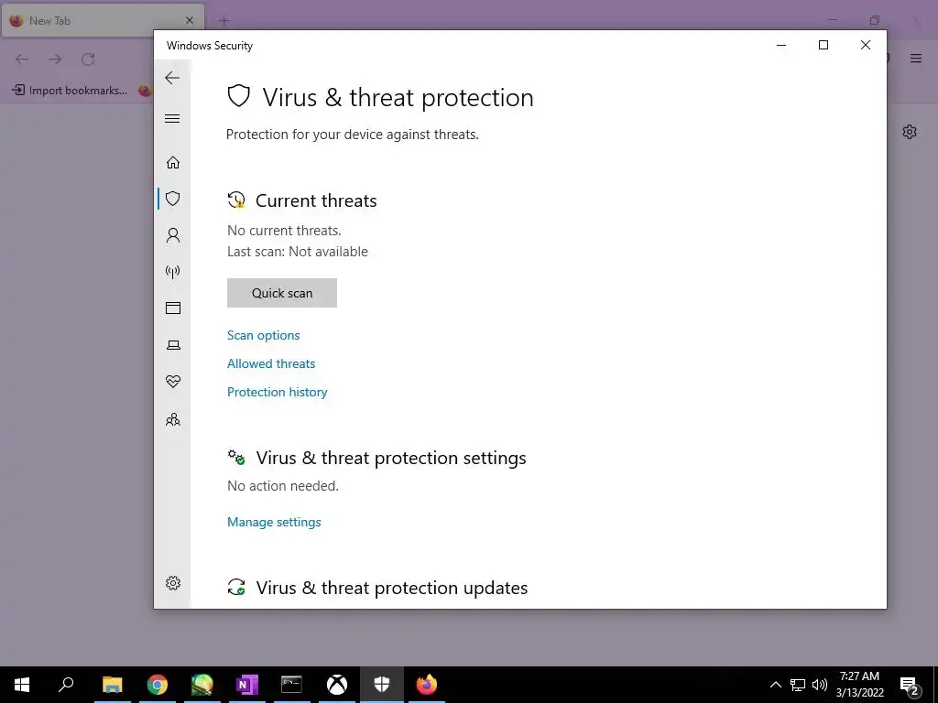Go back using Windows Security back arrow
The width and height of the screenshot is (938, 703).
[x=172, y=78]
